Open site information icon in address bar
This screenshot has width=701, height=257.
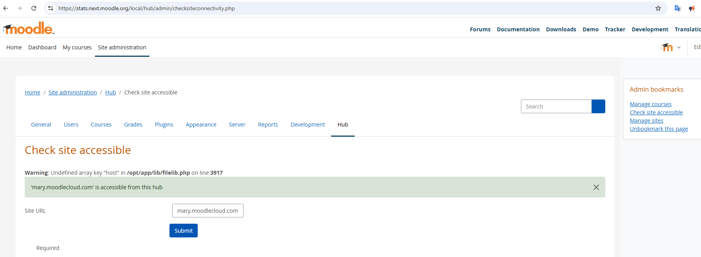pos(51,8)
